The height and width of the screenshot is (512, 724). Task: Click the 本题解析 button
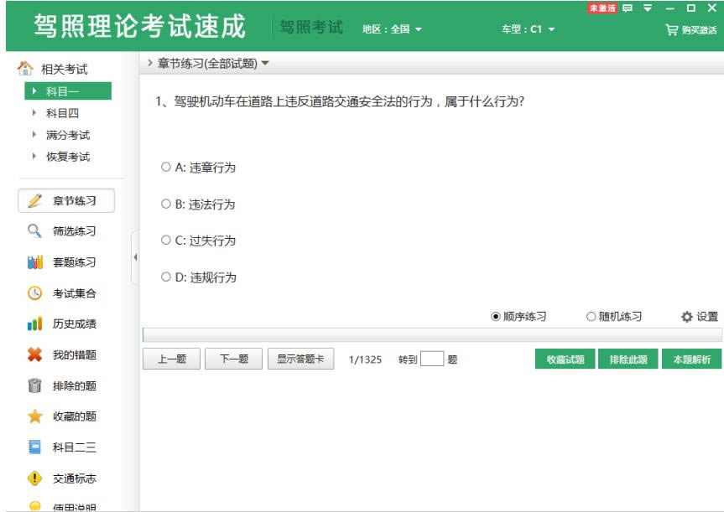pyautogui.click(x=691, y=359)
